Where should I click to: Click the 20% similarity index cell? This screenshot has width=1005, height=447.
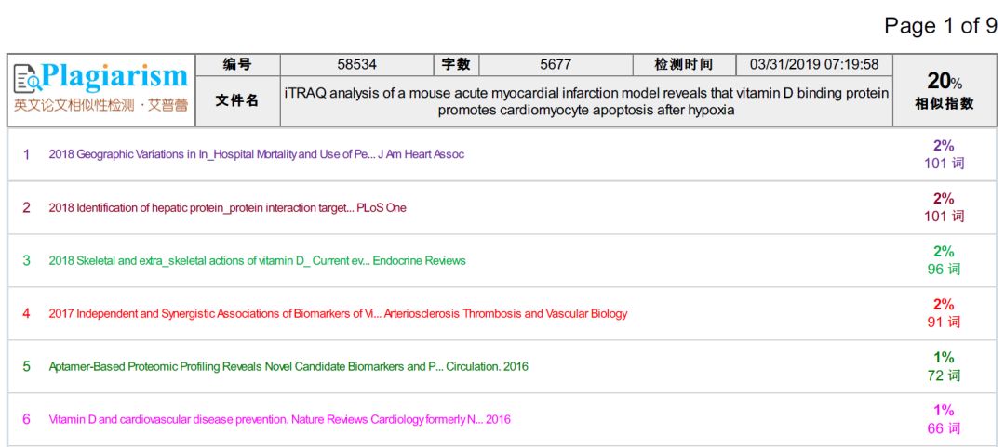[x=944, y=90]
